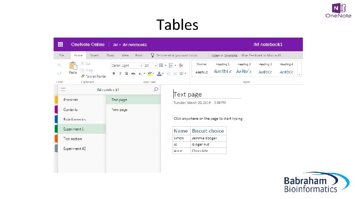Viewport: 355px width, 199px height.
Task: Open the Print tab
Action: (139, 55)
